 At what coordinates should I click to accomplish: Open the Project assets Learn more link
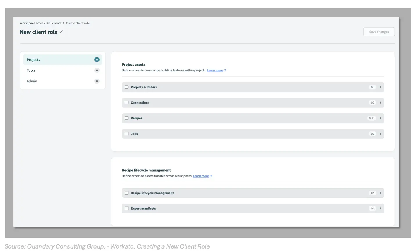pyautogui.click(x=215, y=70)
